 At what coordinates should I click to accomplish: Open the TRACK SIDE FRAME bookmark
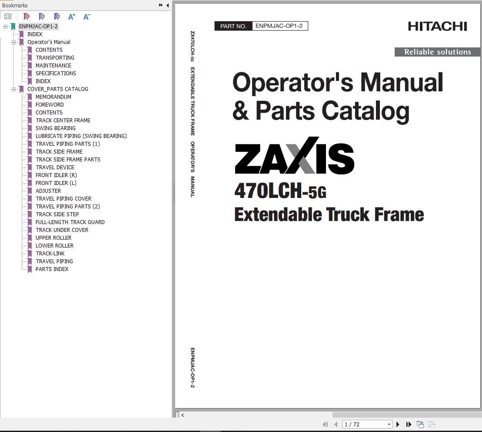click(59, 152)
